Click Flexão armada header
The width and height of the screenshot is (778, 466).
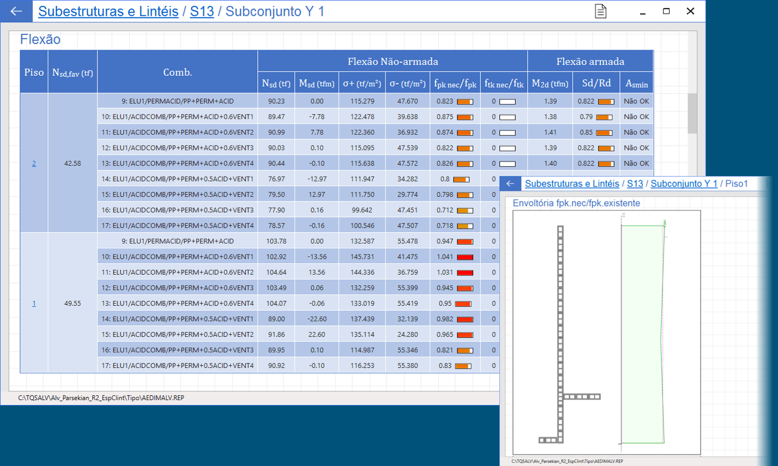pos(590,62)
